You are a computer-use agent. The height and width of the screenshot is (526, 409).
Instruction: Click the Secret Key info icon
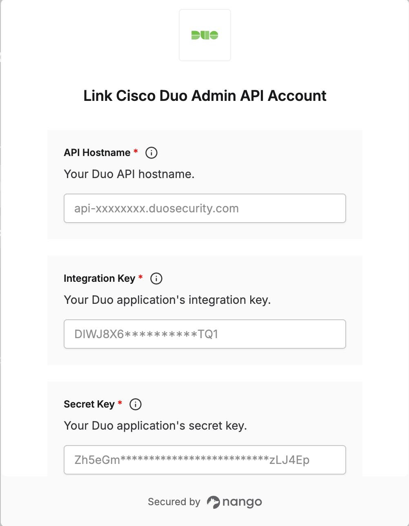(x=136, y=404)
